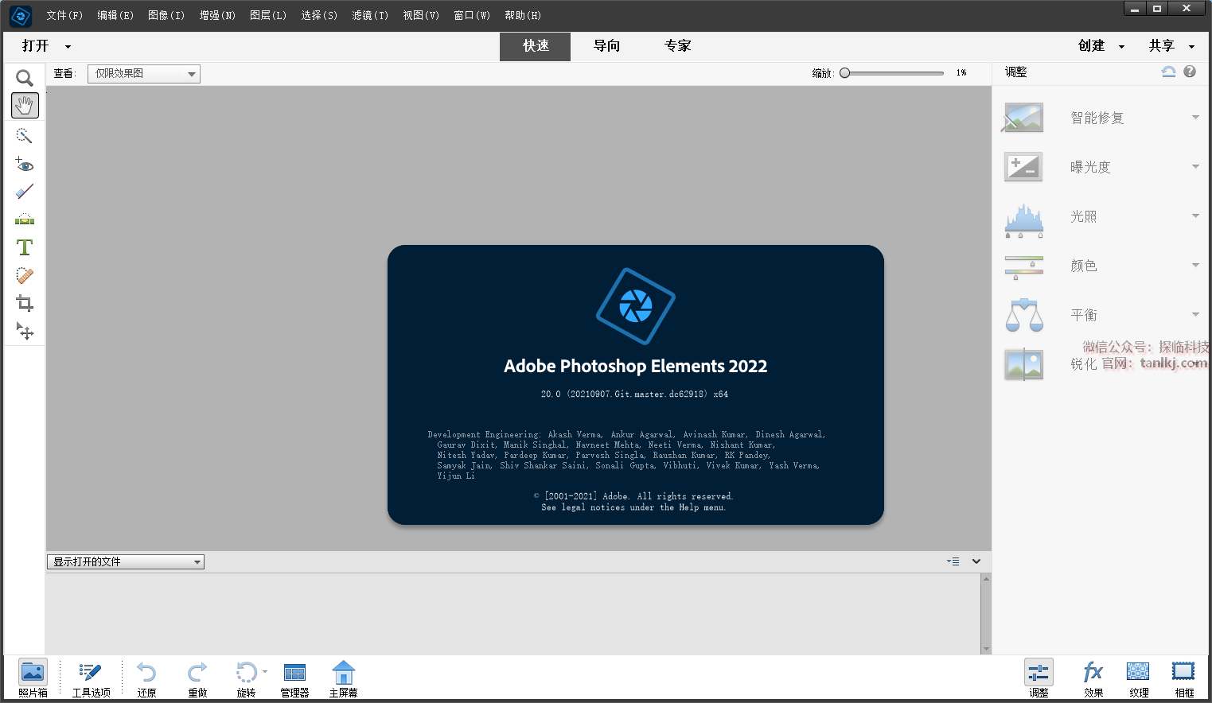Open the 旋转 direction dropdown arrow

click(x=265, y=672)
